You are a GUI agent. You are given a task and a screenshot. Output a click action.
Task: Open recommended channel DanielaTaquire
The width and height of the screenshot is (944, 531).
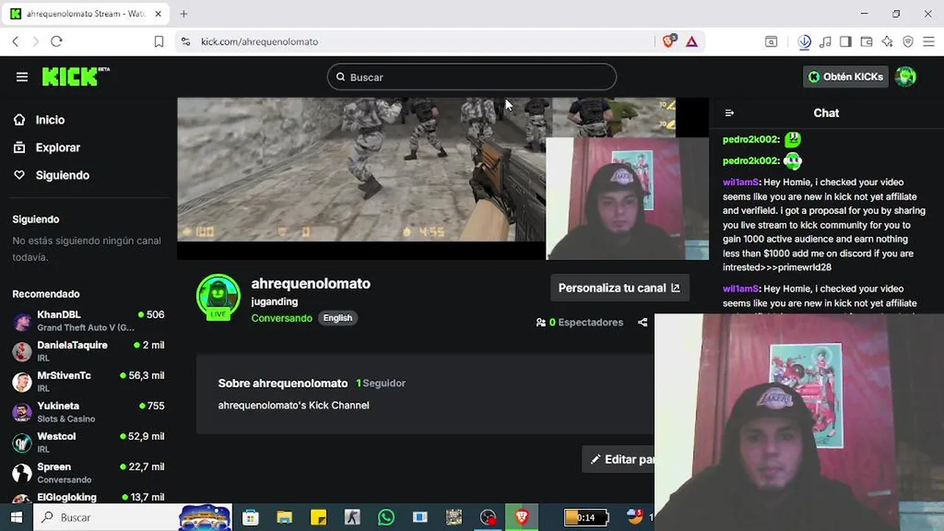click(x=88, y=351)
